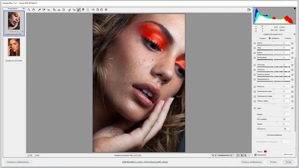Viewport: 299px width, 168px height.
Task: Click the red mask overlay color swatch
Action: tap(265, 152)
